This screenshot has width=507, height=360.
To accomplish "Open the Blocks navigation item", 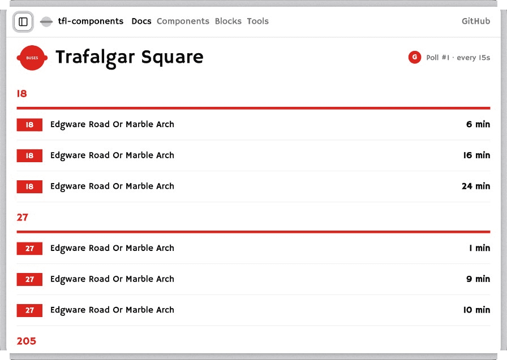I will point(228,21).
